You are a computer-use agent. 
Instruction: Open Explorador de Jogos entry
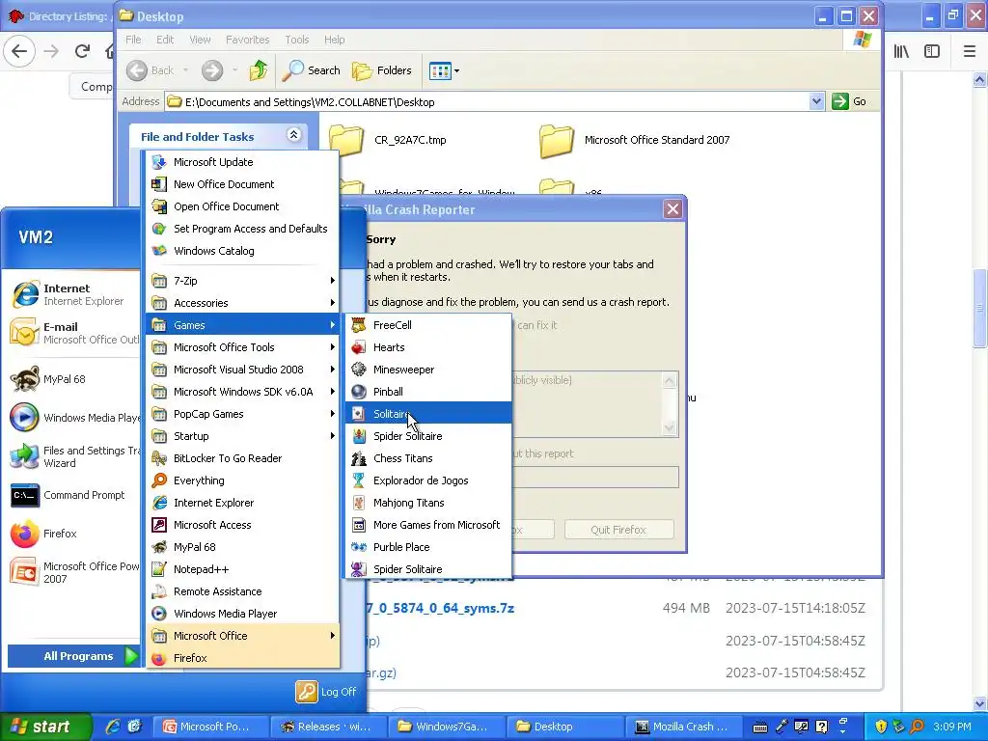(x=428, y=480)
